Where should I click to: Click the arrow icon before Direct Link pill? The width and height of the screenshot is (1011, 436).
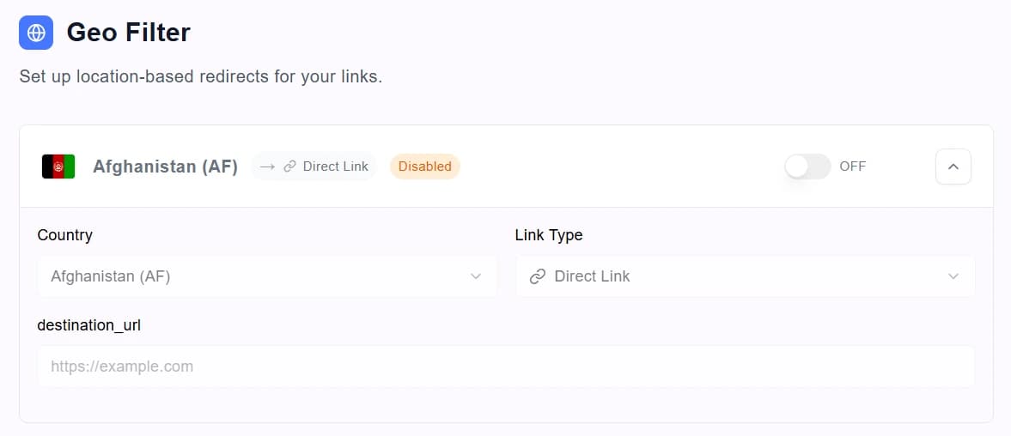tap(268, 167)
